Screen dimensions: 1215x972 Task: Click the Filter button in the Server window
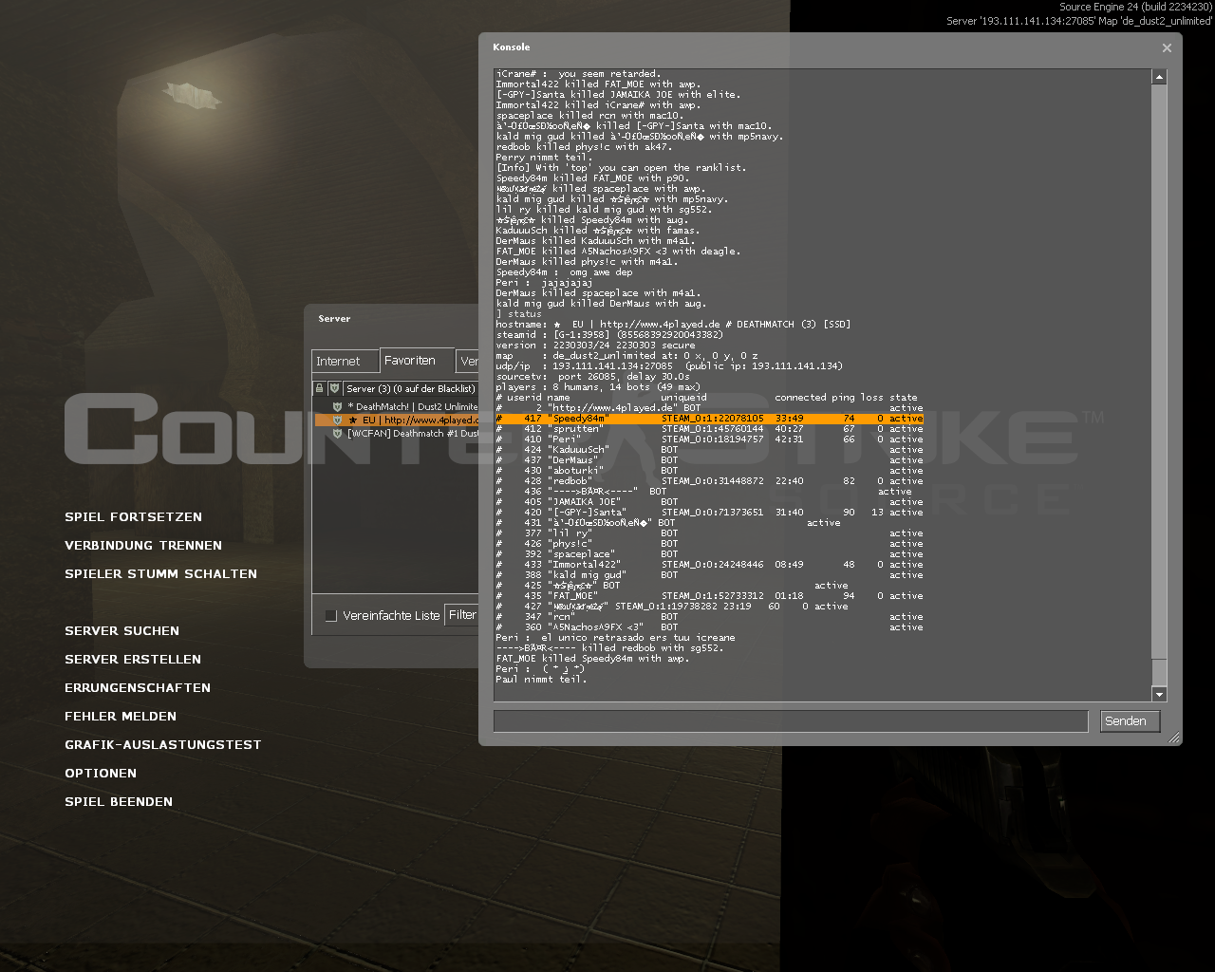tap(462, 615)
